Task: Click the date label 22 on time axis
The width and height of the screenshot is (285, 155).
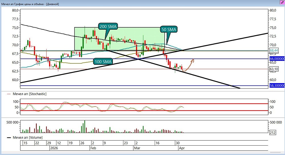Action: [x=37, y=143]
